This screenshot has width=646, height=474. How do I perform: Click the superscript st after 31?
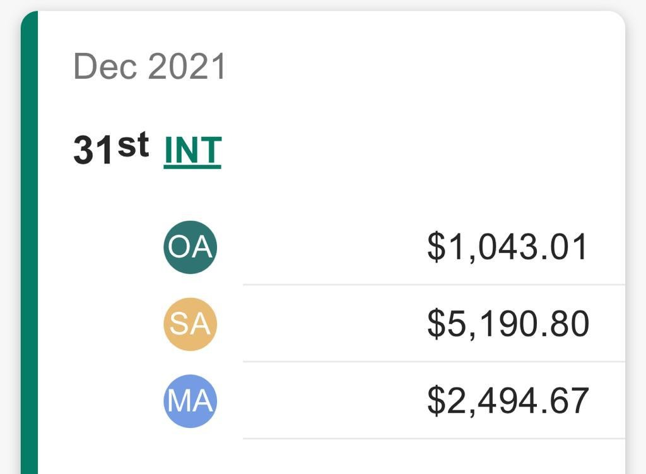(133, 145)
